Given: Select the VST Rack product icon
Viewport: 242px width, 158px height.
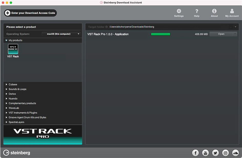Looking at the screenshot, I should pyautogui.click(x=13, y=49).
